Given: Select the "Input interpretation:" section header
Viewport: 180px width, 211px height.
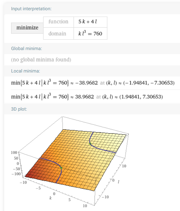Looking at the screenshot, I should pos(31,9).
